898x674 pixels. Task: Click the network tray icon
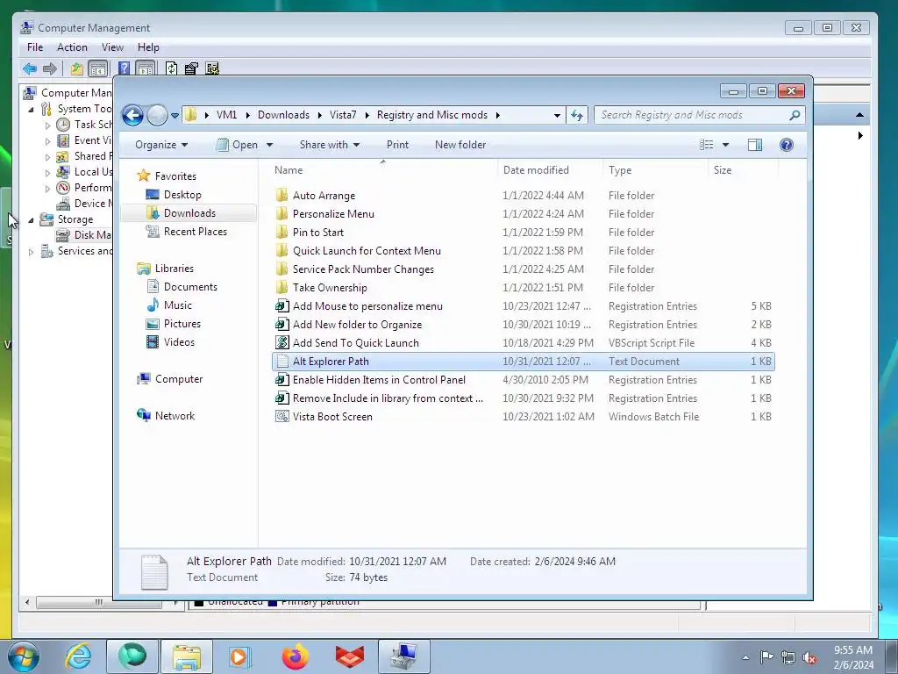coord(788,657)
